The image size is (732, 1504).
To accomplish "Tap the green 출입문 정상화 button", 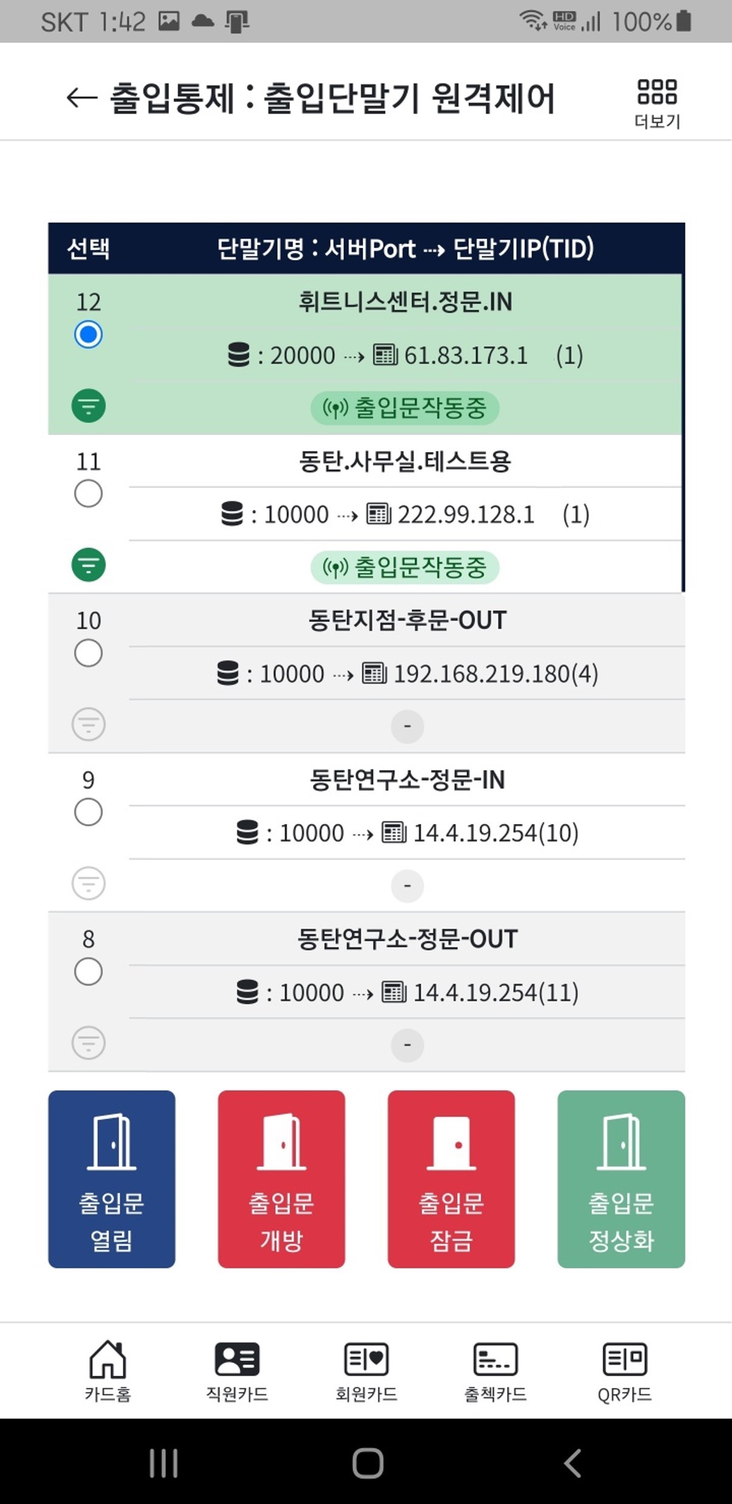I will click(621, 1179).
